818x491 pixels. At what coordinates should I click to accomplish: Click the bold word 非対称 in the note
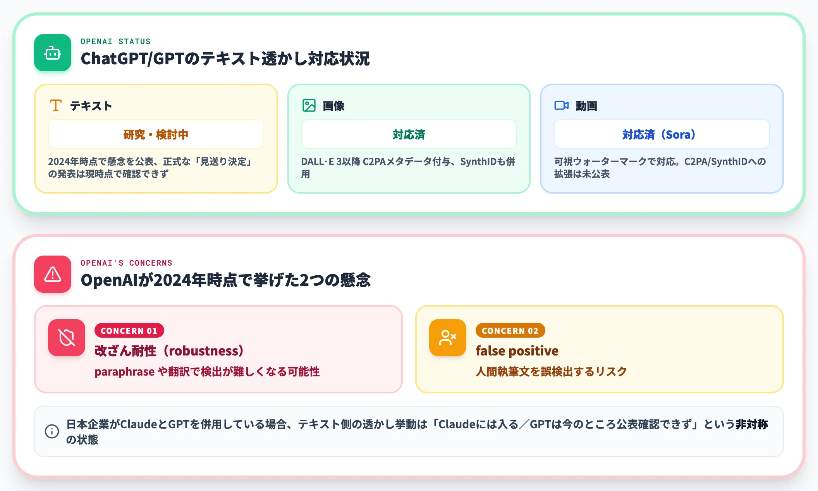(752, 424)
